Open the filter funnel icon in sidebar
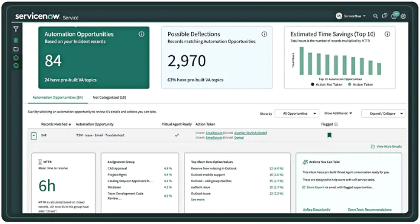Viewport: 420px width, 224px height. 16,29
